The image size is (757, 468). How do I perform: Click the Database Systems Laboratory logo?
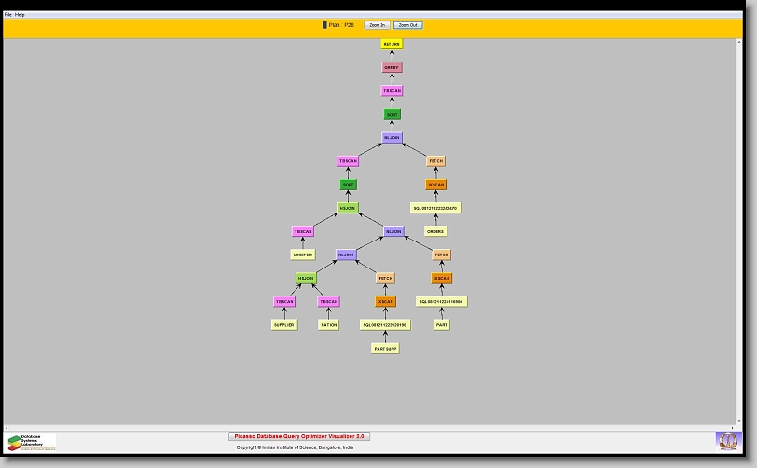coord(31,442)
